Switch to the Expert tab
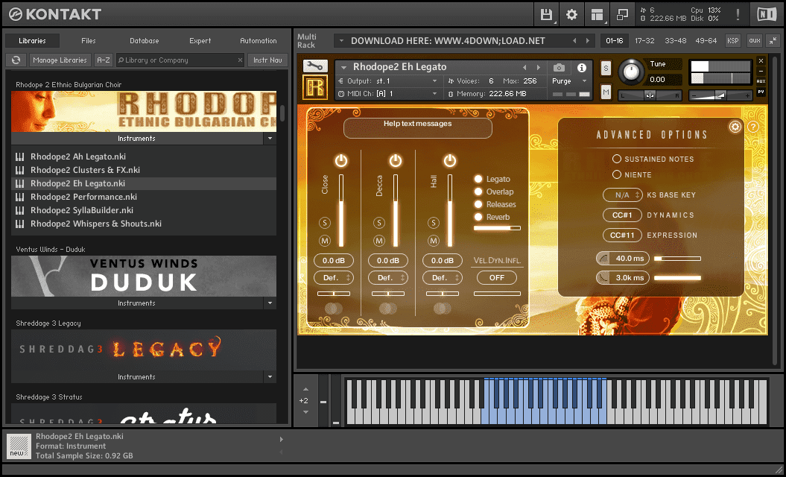786x477 pixels. (200, 41)
